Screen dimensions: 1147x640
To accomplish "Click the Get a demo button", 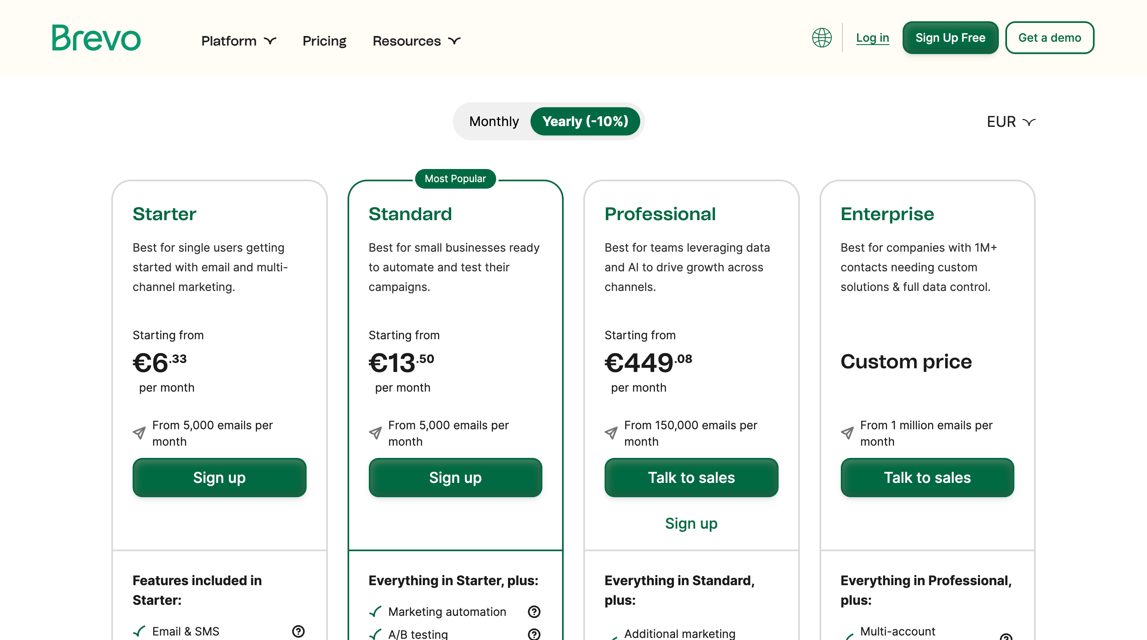I will click(x=1050, y=38).
